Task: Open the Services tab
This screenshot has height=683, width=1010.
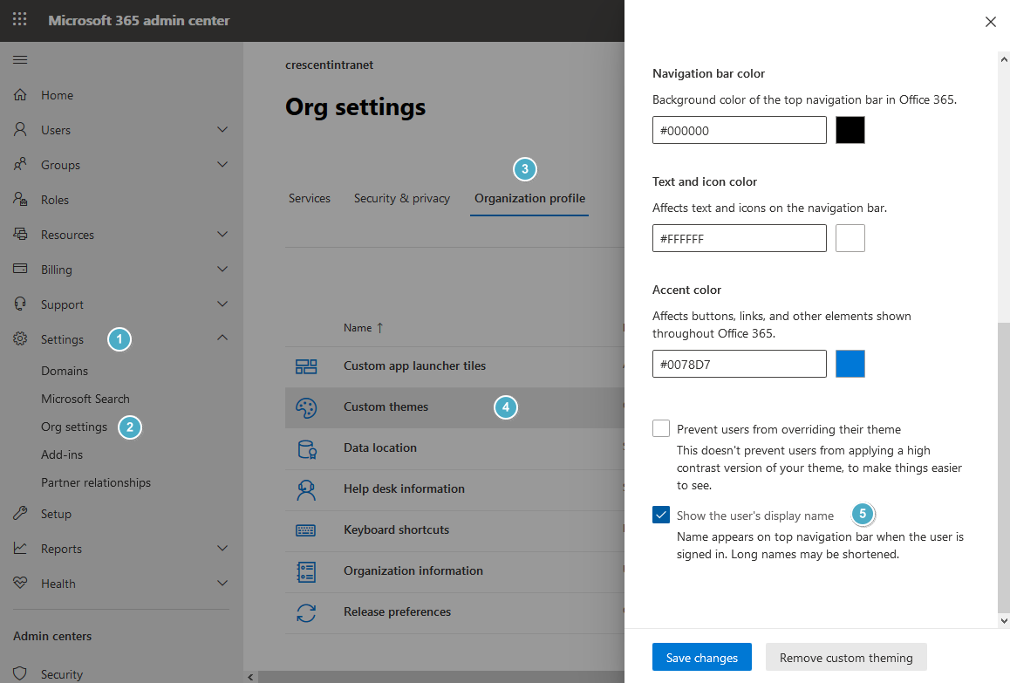Action: click(309, 198)
